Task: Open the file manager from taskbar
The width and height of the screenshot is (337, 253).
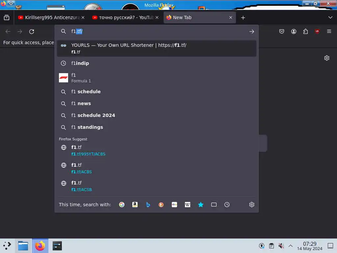Action: coord(23,246)
